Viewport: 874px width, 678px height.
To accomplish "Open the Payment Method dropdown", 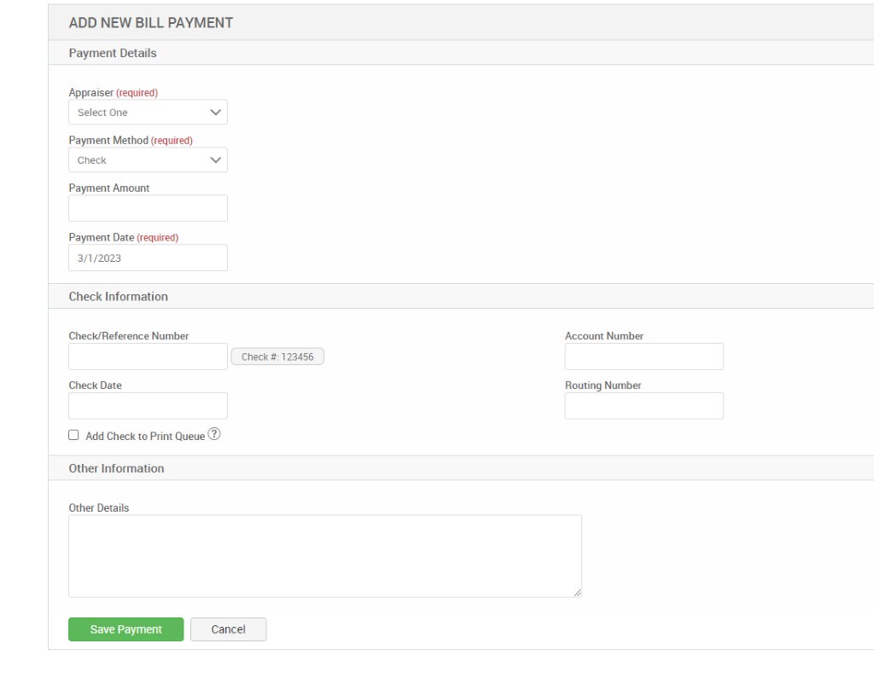I will 148,159.
